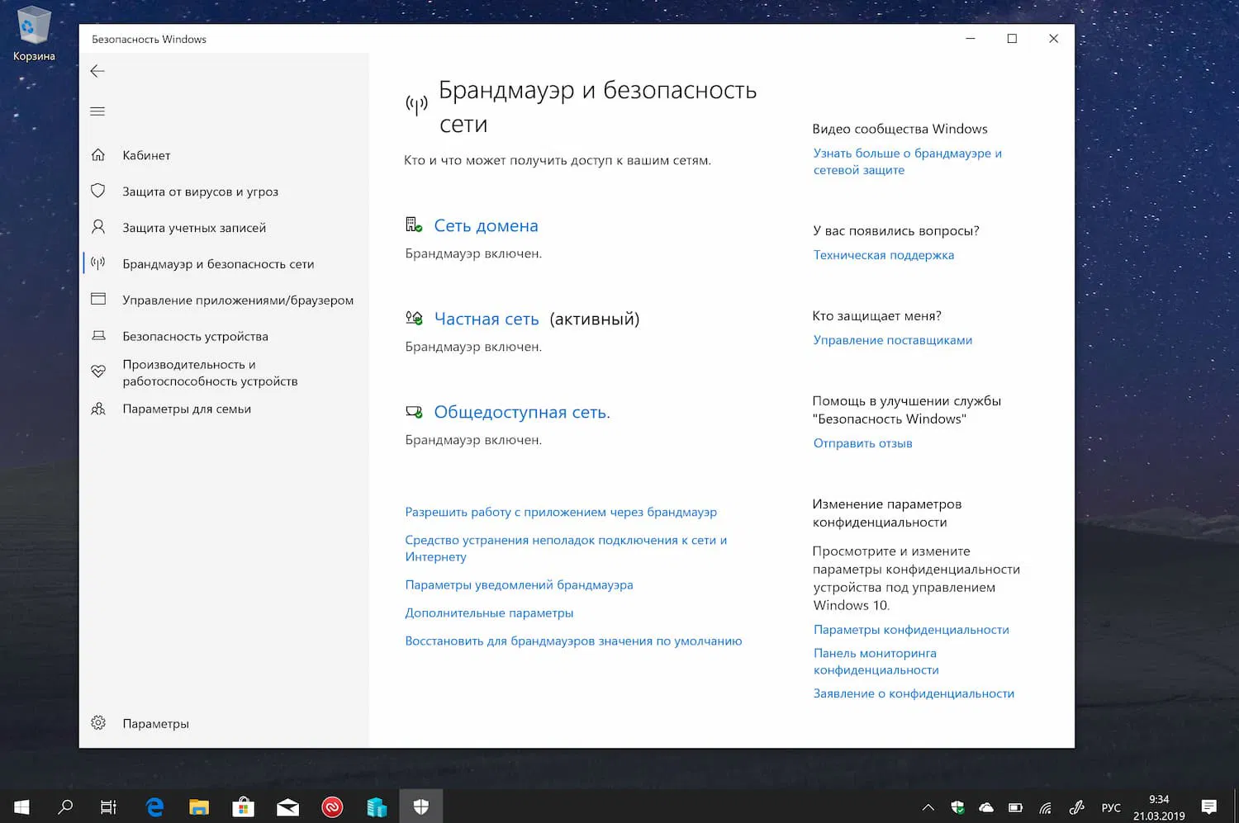
Task: Select Кабинет in the navigation menu
Action: tap(146, 154)
